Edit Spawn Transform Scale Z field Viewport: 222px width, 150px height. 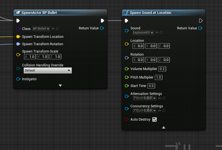[x=55, y=57]
